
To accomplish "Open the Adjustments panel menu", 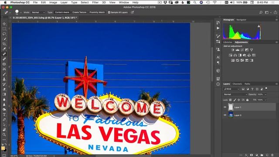I will (276, 42).
